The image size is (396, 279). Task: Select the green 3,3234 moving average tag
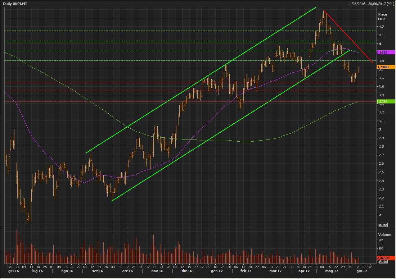[x=385, y=101]
